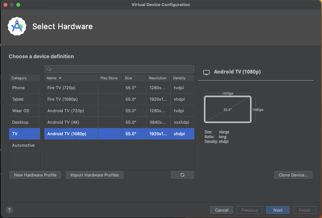The height and width of the screenshot is (218, 322).
Task: Click the search magnifier icon
Action: [x=49, y=69]
